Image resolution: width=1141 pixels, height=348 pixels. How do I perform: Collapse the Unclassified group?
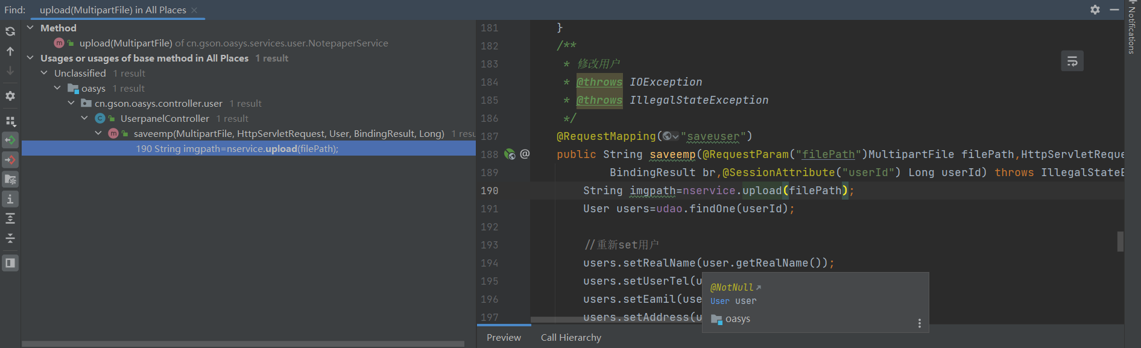pyautogui.click(x=44, y=73)
